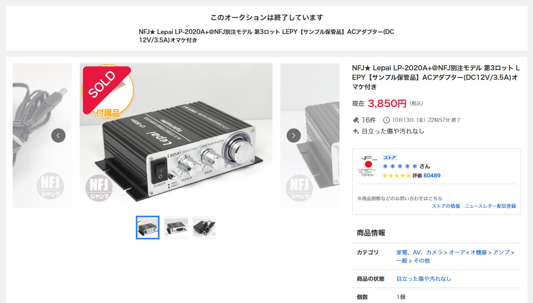The width and height of the screenshot is (533, 303).
Task: Click the main amplifier product image
Action: (176, 136)
